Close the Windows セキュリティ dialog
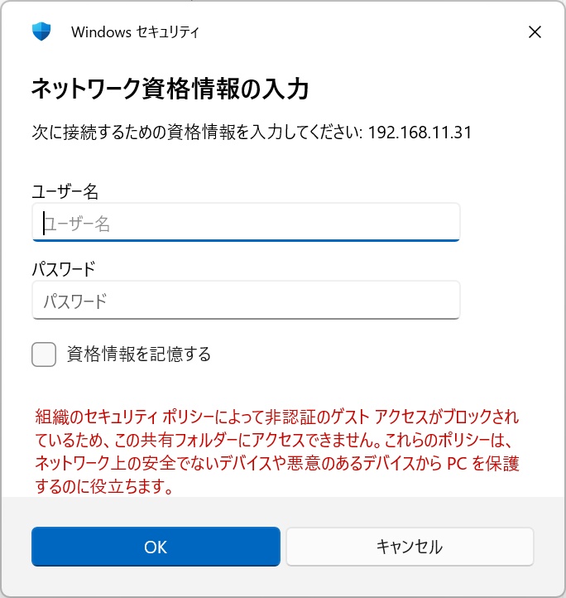 tap(535, 32)
